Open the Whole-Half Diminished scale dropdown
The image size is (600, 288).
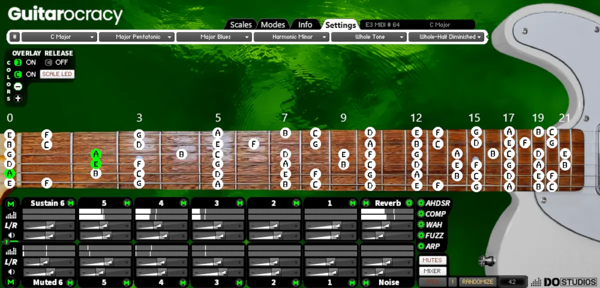(x=446, y=37)
